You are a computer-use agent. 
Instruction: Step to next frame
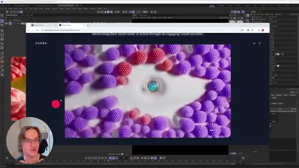click(99, 158)
